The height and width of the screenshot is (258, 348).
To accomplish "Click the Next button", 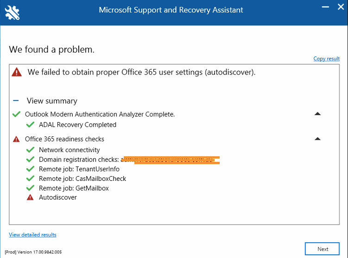I will pos(322,249).
